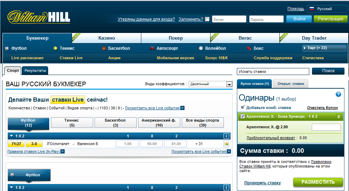Open the Помощь help link
The height and width of the screenshot is (191, 349).
[x=296, y=9]
